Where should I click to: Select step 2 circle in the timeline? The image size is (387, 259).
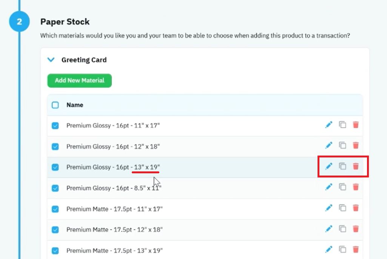click(20, 22)
